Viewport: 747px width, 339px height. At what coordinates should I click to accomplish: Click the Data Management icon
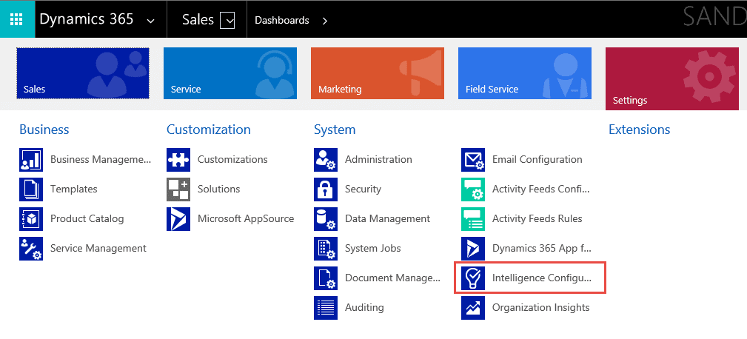(326, 218)
